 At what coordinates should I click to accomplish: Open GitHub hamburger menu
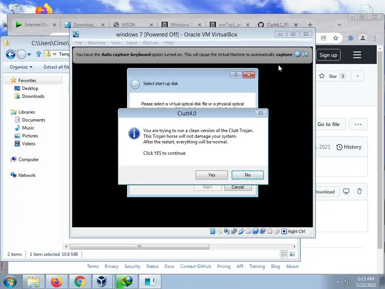tap(357, 55)
